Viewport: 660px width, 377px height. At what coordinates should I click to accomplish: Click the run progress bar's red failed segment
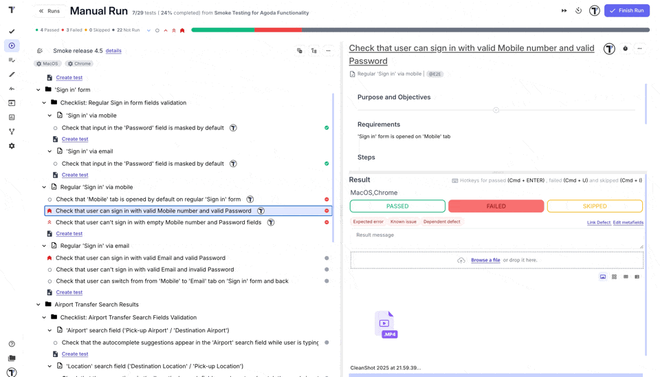pyautogui.click(x=278, y=30)
